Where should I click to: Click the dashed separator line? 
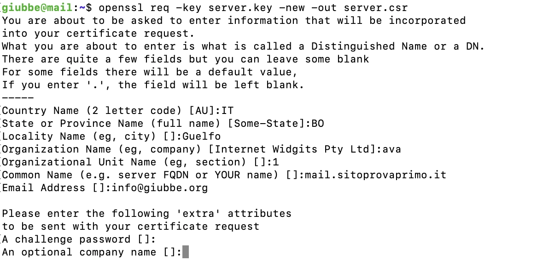click(x=18, y=97)
